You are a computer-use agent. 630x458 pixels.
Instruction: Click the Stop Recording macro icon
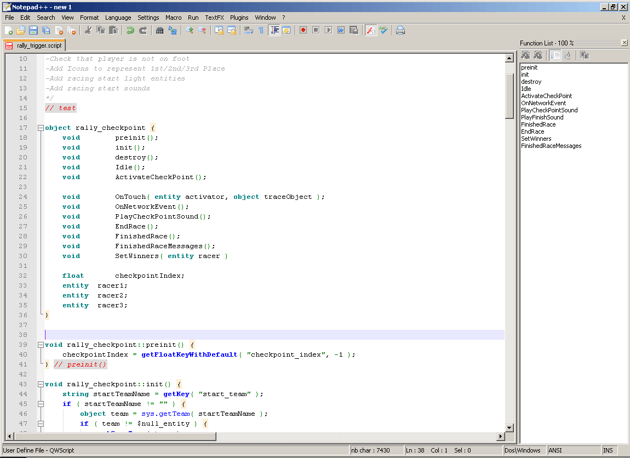click(316, 31)
